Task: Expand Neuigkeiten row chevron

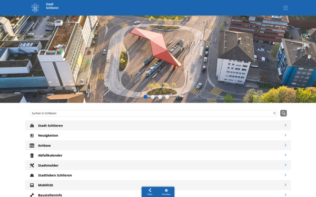Action: point(285,135)
